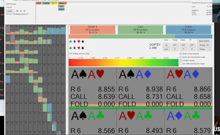Select the bottom row diamond suit filter
The height and width of the screenshot is (135, 220).
click(75, 48)
